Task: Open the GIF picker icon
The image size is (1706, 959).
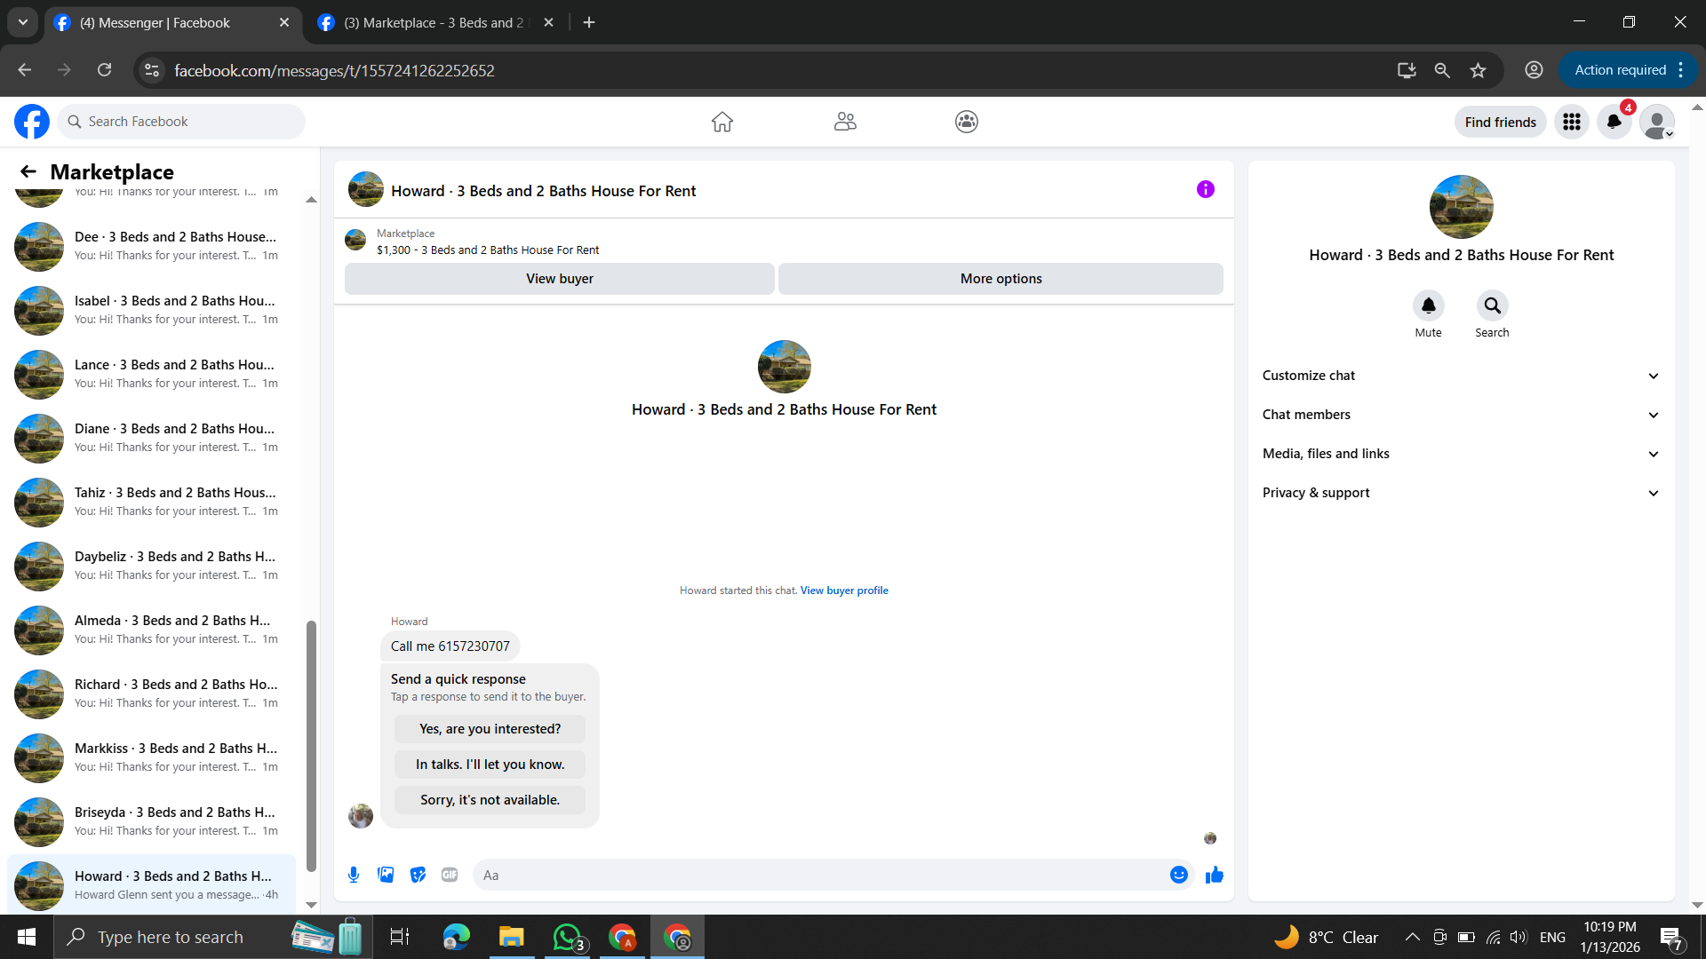Action: click(x=450, y=875)
